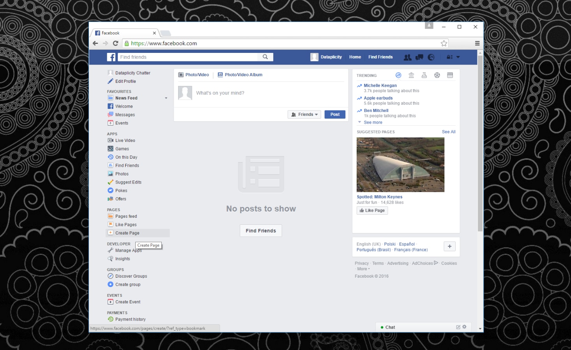Open Messages icon in header bar

point(419,57)
